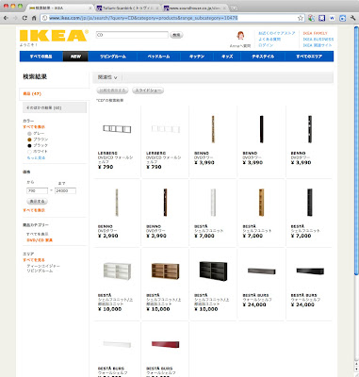Click the DVD/CD 家具 category link
The image size is (359, 377).
[40, 240]
